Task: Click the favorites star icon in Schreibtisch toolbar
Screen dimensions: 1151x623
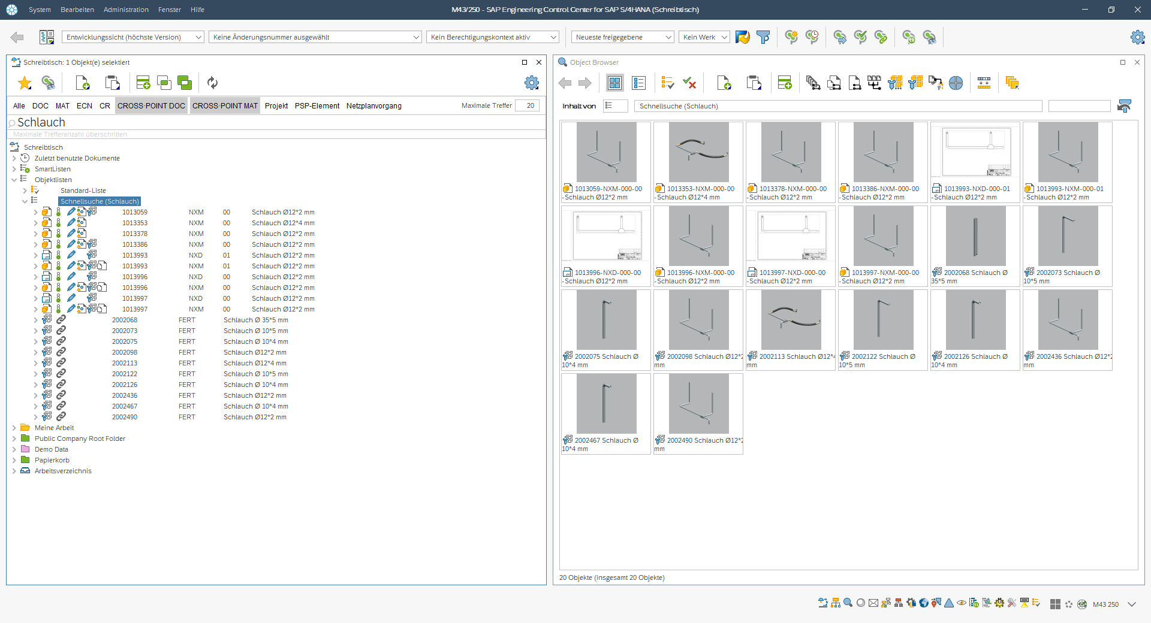Action: point(25,83)
